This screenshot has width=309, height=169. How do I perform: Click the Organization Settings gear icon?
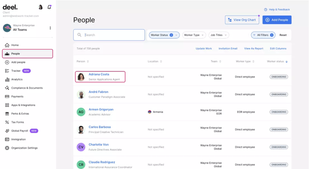point(7,148)
